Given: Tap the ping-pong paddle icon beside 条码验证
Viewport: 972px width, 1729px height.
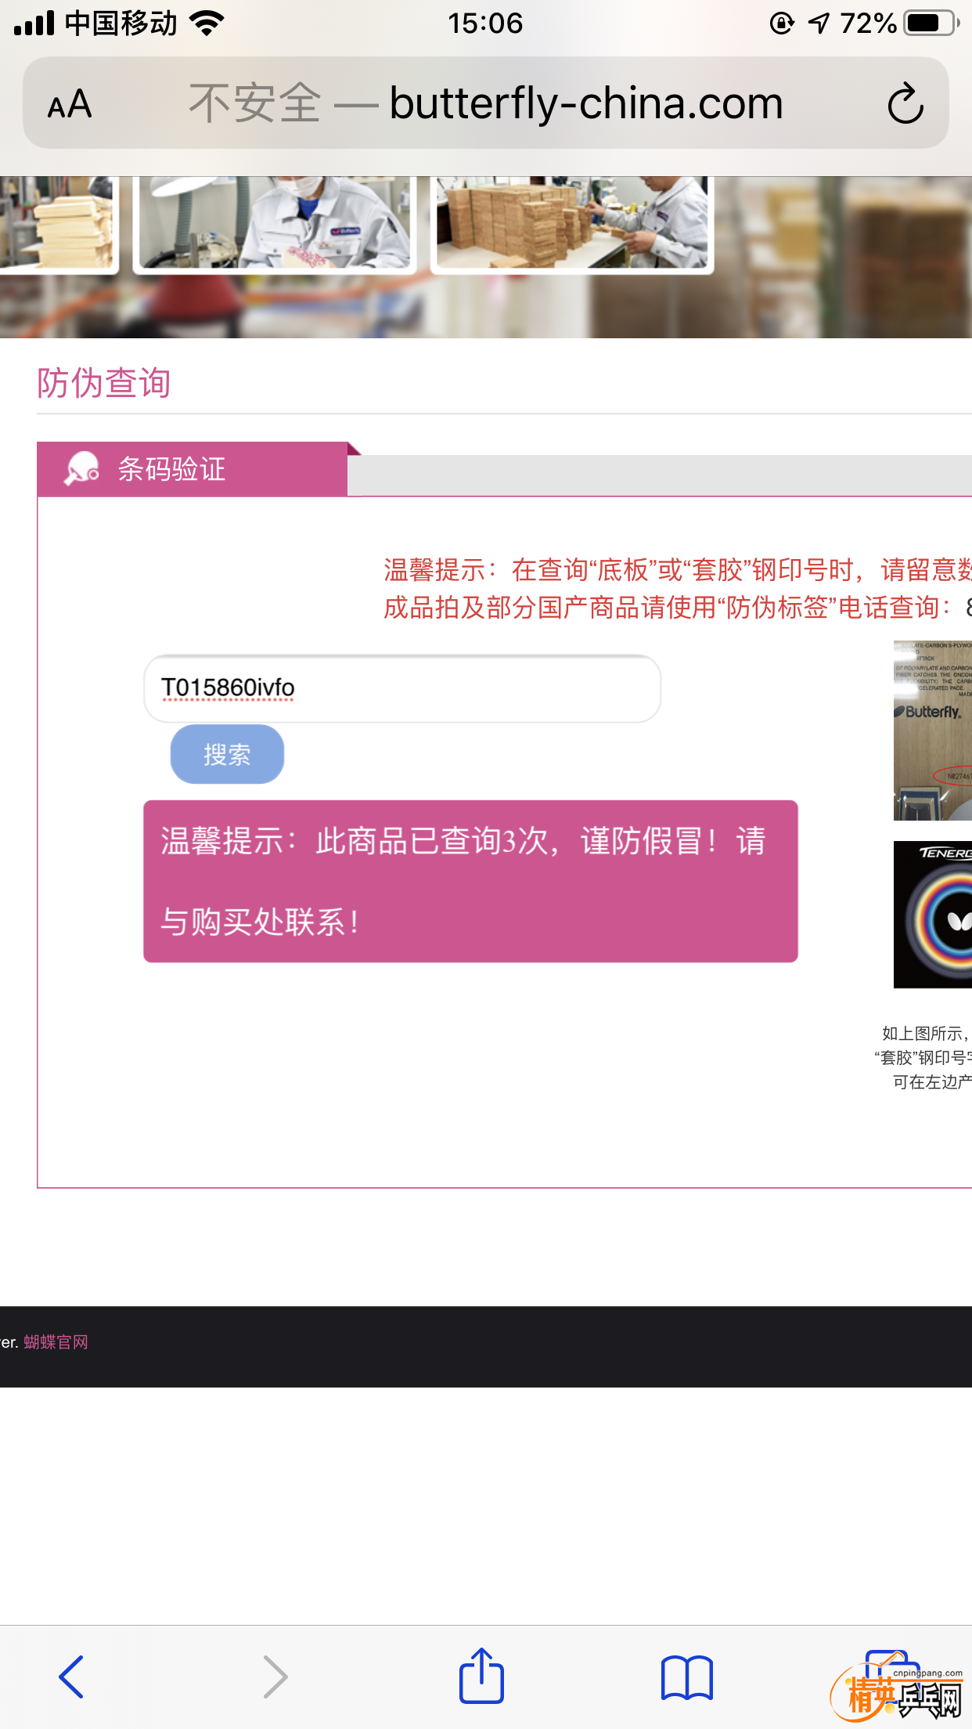Looking at the screenshot, I should coord(81,469).
